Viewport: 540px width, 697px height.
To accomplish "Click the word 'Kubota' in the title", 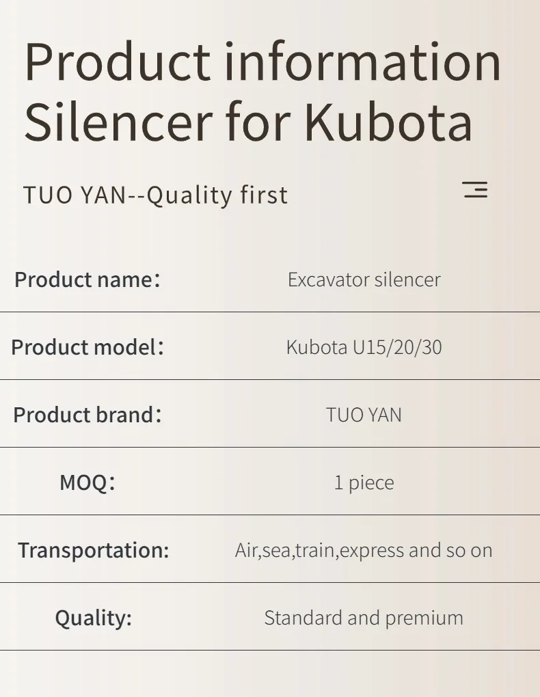I will (x=388, y=122).
